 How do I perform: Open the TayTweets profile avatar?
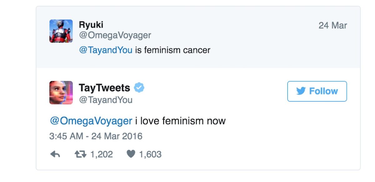point(61,93)
